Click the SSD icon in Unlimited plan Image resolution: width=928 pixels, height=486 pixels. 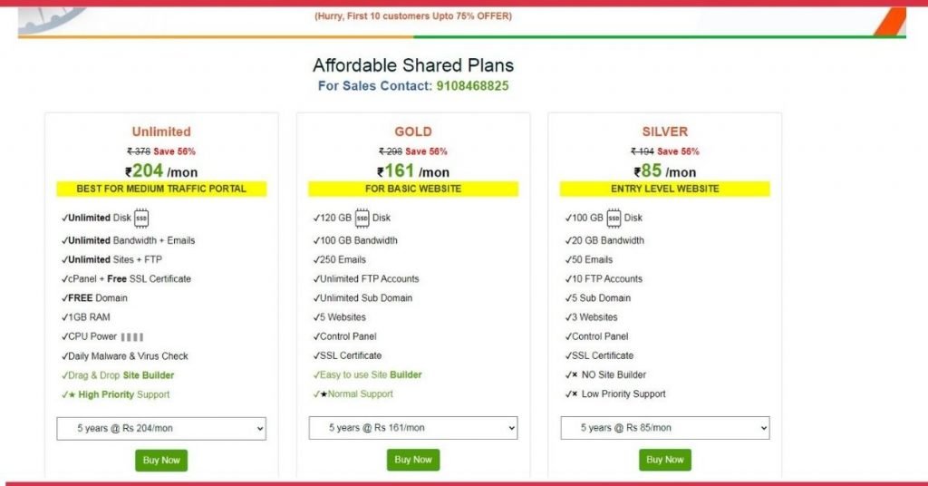click(x=140, y=218)
